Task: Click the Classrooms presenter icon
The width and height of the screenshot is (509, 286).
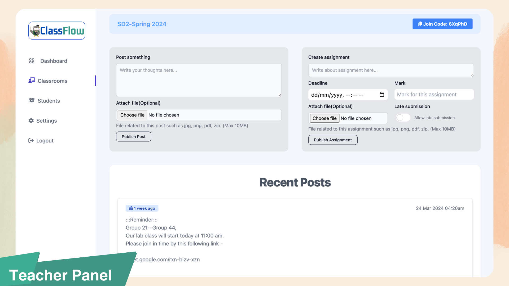Action: tap(32, 80)
